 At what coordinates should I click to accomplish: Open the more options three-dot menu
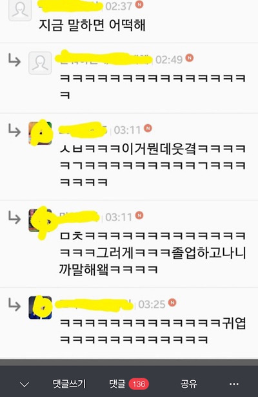[234, 384]
